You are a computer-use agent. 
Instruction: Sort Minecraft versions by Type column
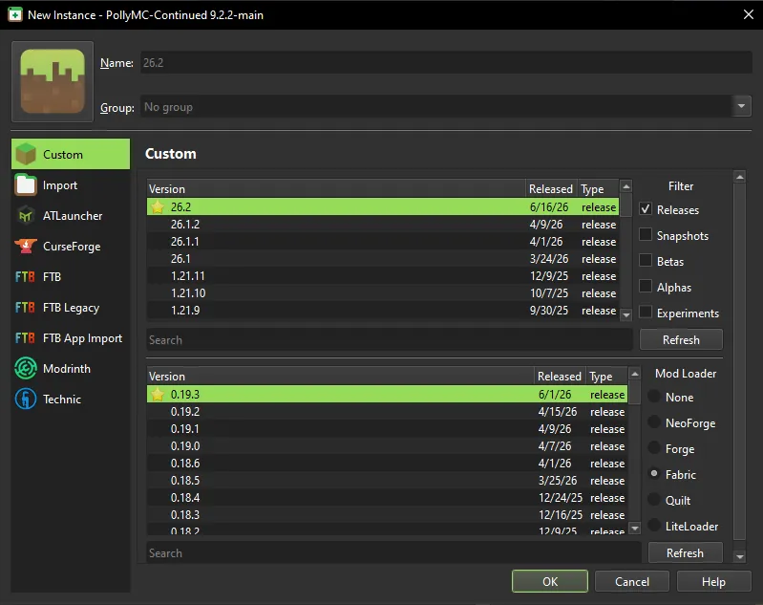(599, 188)
